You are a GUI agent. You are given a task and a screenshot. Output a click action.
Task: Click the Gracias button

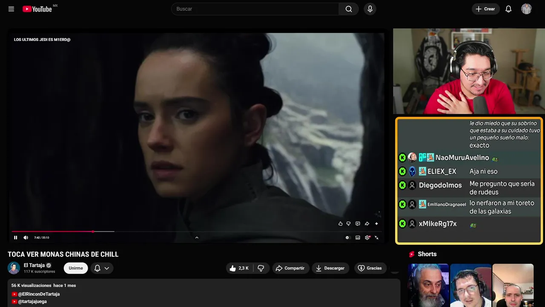[370, 268]
